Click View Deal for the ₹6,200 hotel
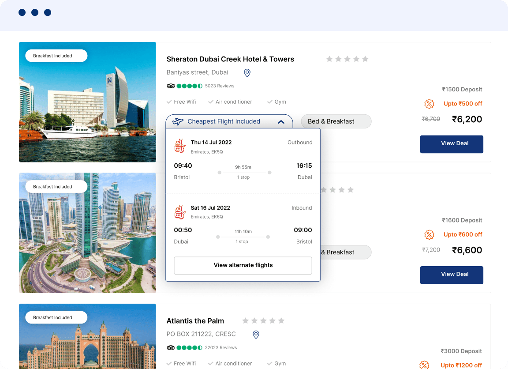The image size is (508, 369). [451, 144]
